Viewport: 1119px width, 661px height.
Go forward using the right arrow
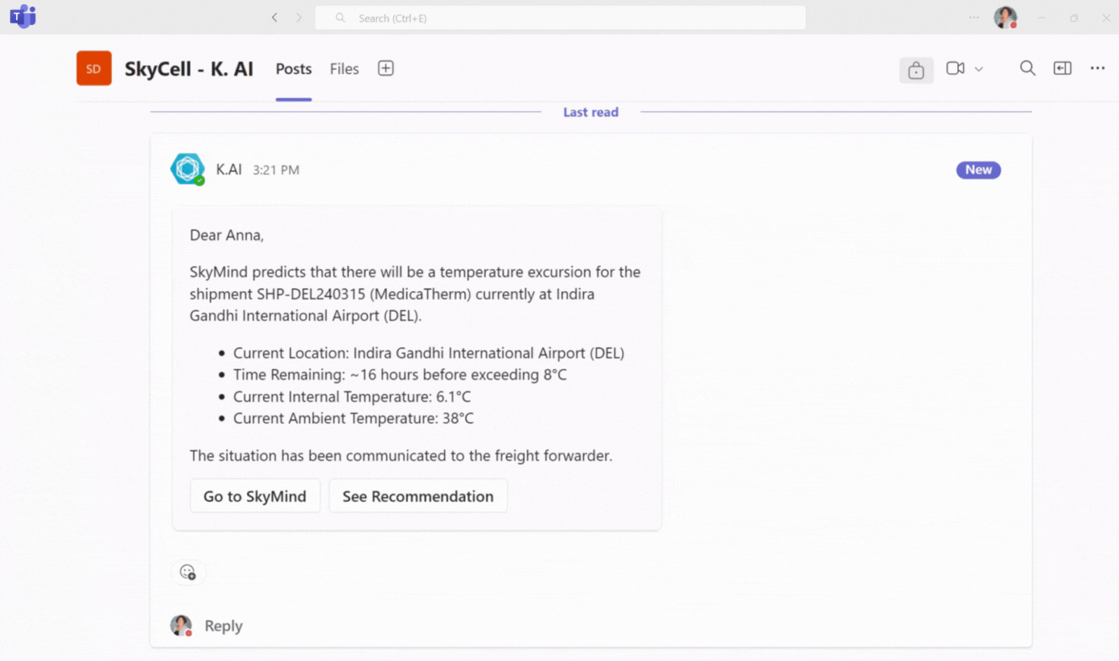point(299,17)
